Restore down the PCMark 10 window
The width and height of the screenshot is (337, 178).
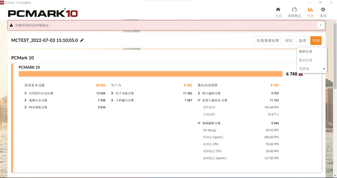pyautogui.click(x=320, y=2)
